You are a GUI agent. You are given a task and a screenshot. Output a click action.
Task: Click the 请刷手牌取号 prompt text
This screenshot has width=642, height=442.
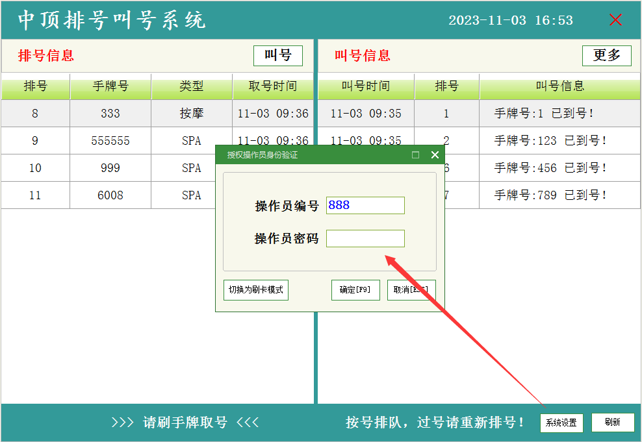(x=185, y=423)
